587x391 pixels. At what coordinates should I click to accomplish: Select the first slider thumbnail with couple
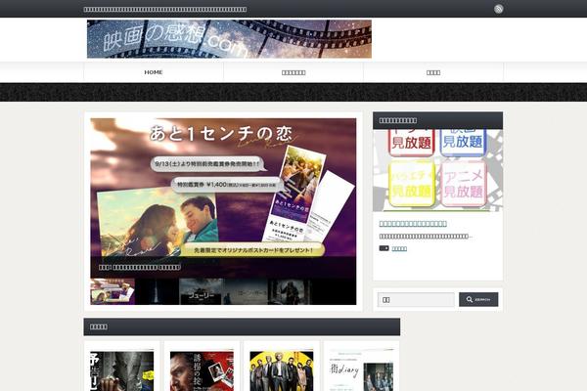pos(113,291)
